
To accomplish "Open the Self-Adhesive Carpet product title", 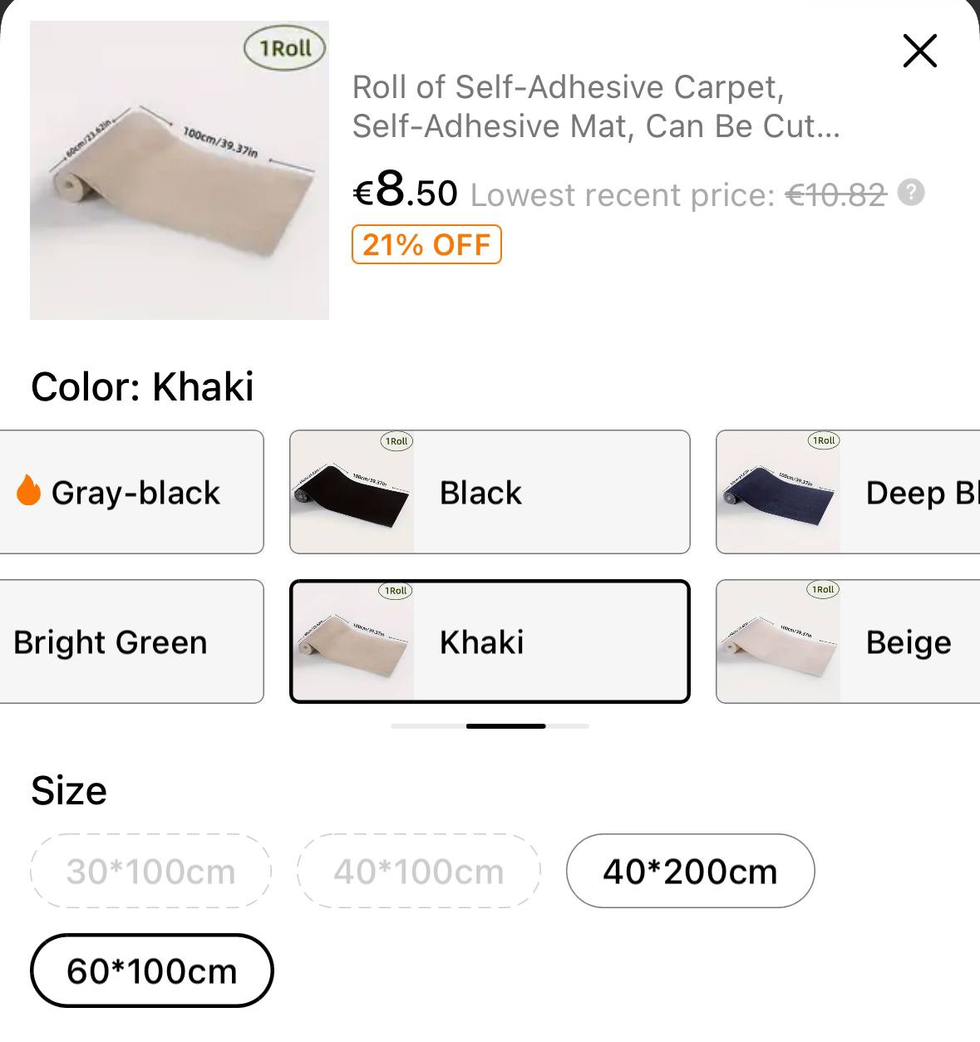I will click(x=595, y=106).
